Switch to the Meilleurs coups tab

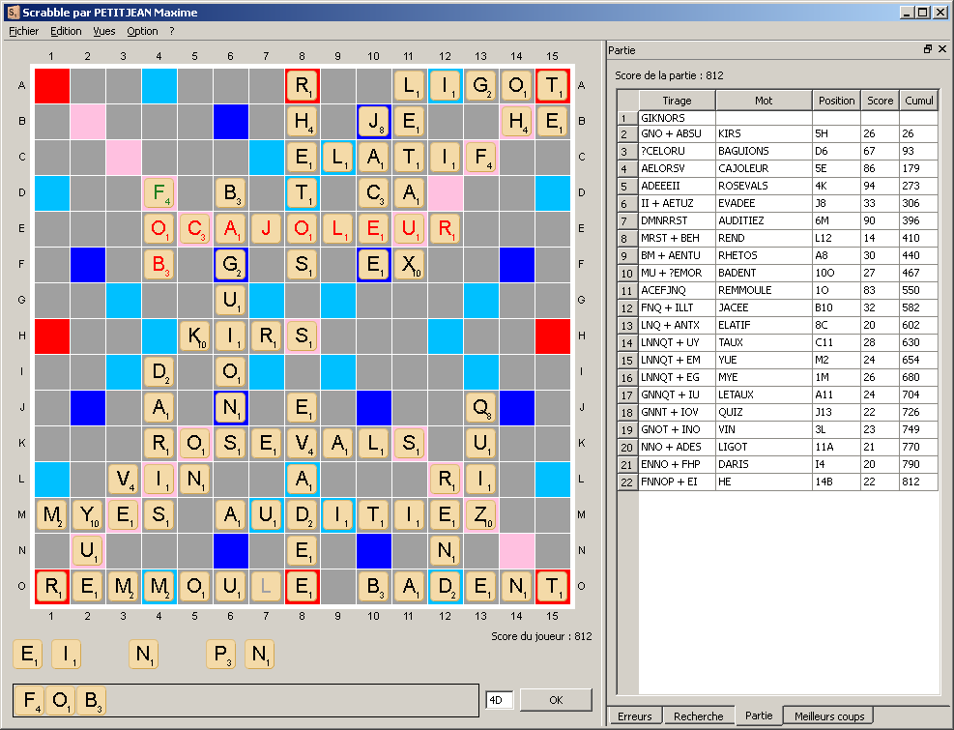coord(828,716)
